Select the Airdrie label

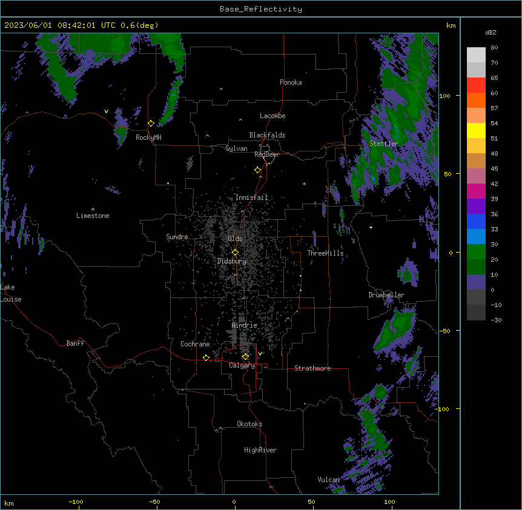(245, 325)
